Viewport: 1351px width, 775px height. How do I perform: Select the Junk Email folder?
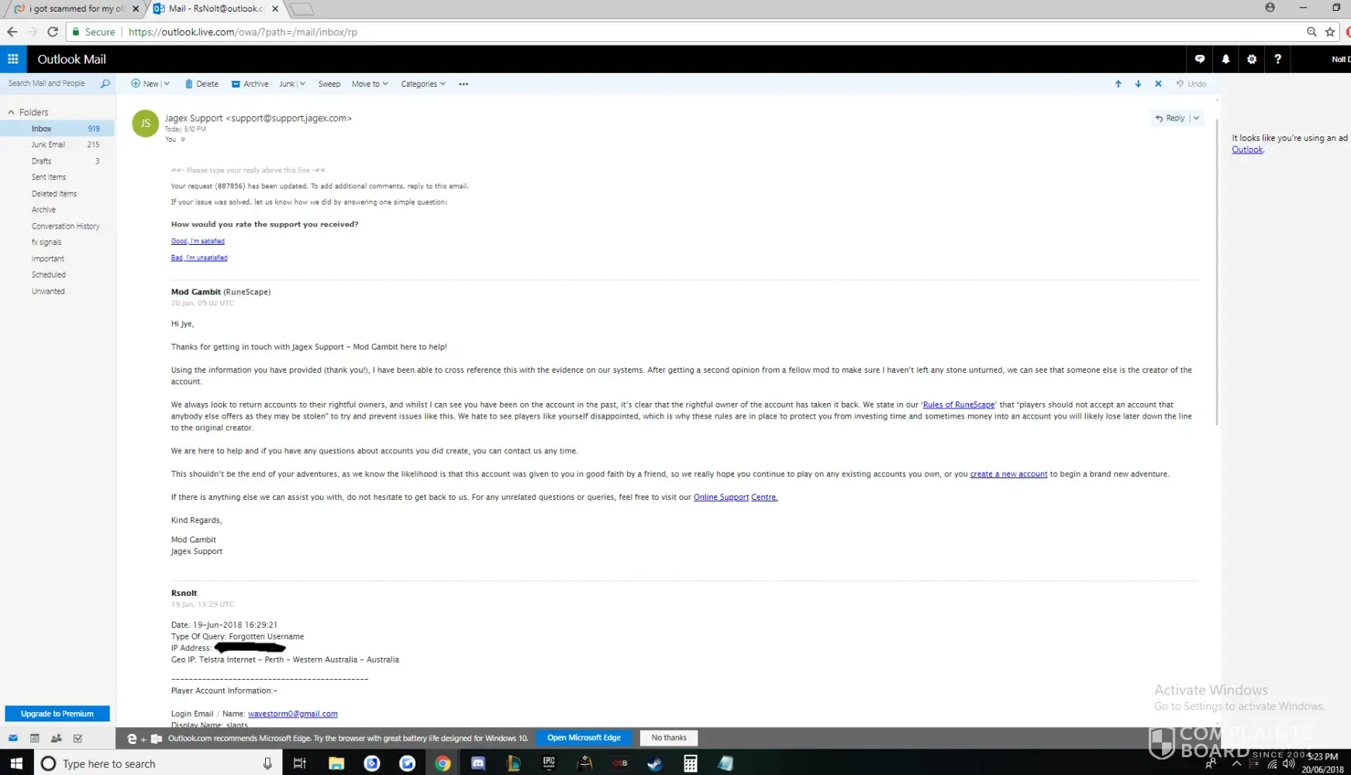[48, 145]
